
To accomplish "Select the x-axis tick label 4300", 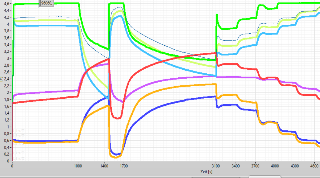I will coord(295,166).
